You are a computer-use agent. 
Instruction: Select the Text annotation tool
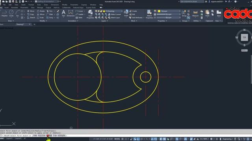point(63,13)
